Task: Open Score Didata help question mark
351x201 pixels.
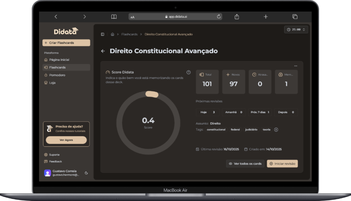Action: pos(189,72)
